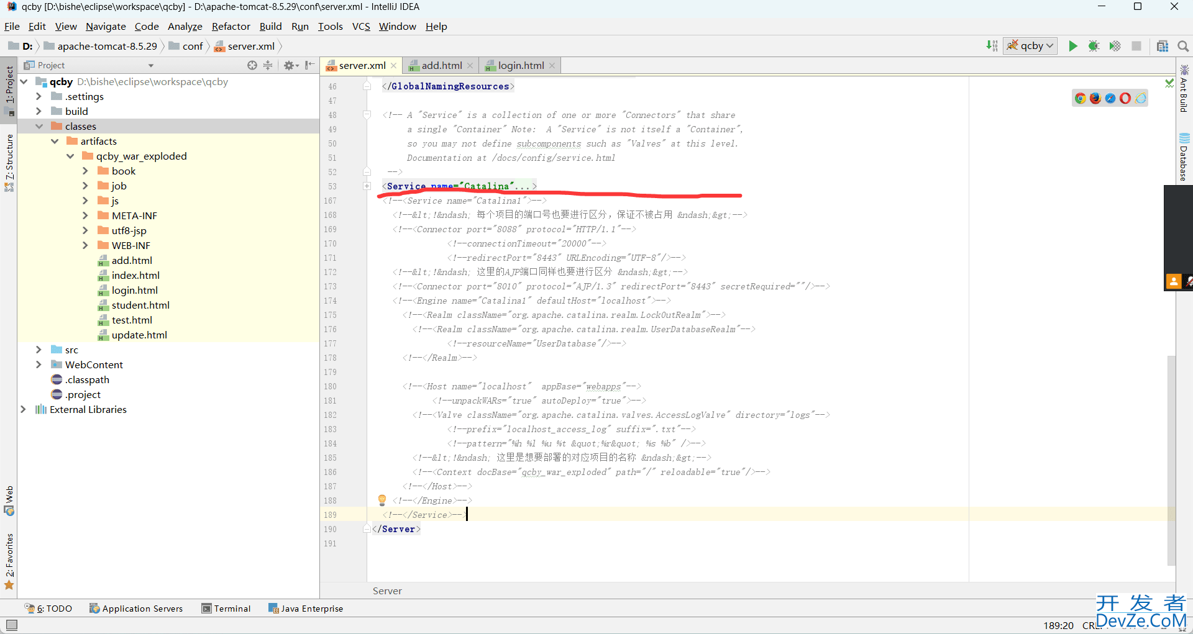
Task: Select student.html in project tree
Action: [x=140, y=305]
